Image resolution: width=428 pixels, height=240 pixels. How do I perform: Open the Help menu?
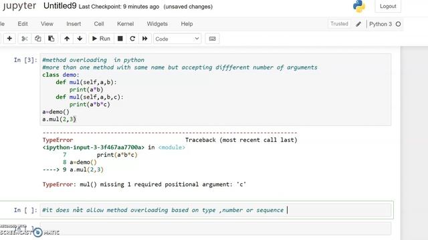tap(187, 24)
